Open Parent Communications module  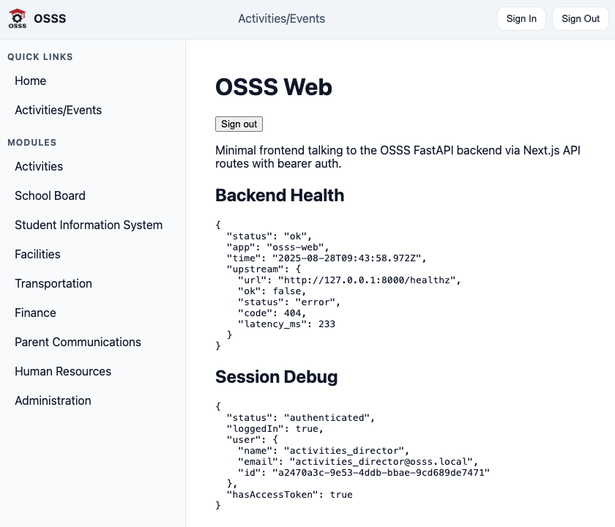pyautogui.click(x=78, y=342)
